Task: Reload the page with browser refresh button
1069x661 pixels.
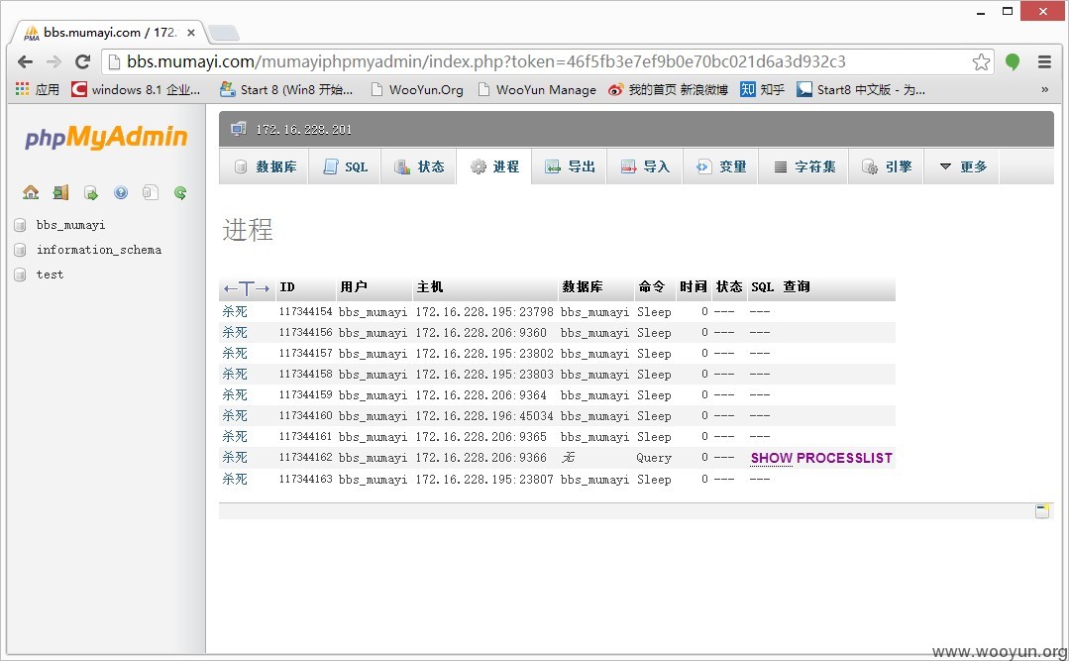Action: pyautogui.click(x=82, y=62)
